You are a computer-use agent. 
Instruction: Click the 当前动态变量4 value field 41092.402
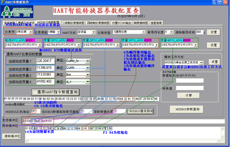click(45, 82)
